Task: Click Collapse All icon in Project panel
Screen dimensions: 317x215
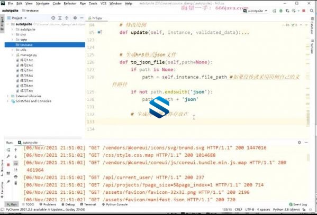Action: pos(67,18)
